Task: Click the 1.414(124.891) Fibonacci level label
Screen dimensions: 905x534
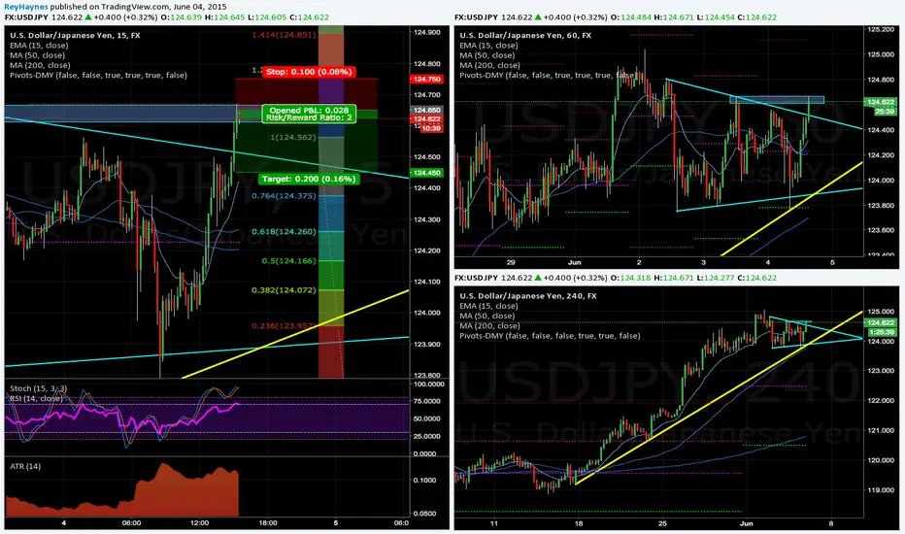Action: click(x=284, y=35)
